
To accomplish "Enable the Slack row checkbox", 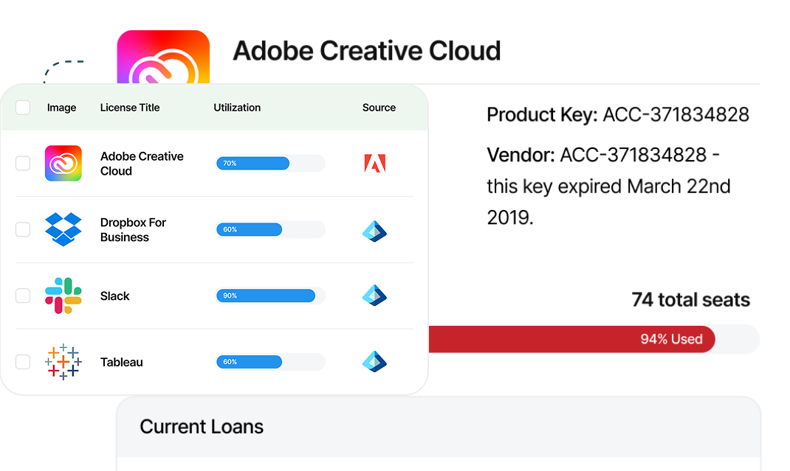I will coord(23,296).
